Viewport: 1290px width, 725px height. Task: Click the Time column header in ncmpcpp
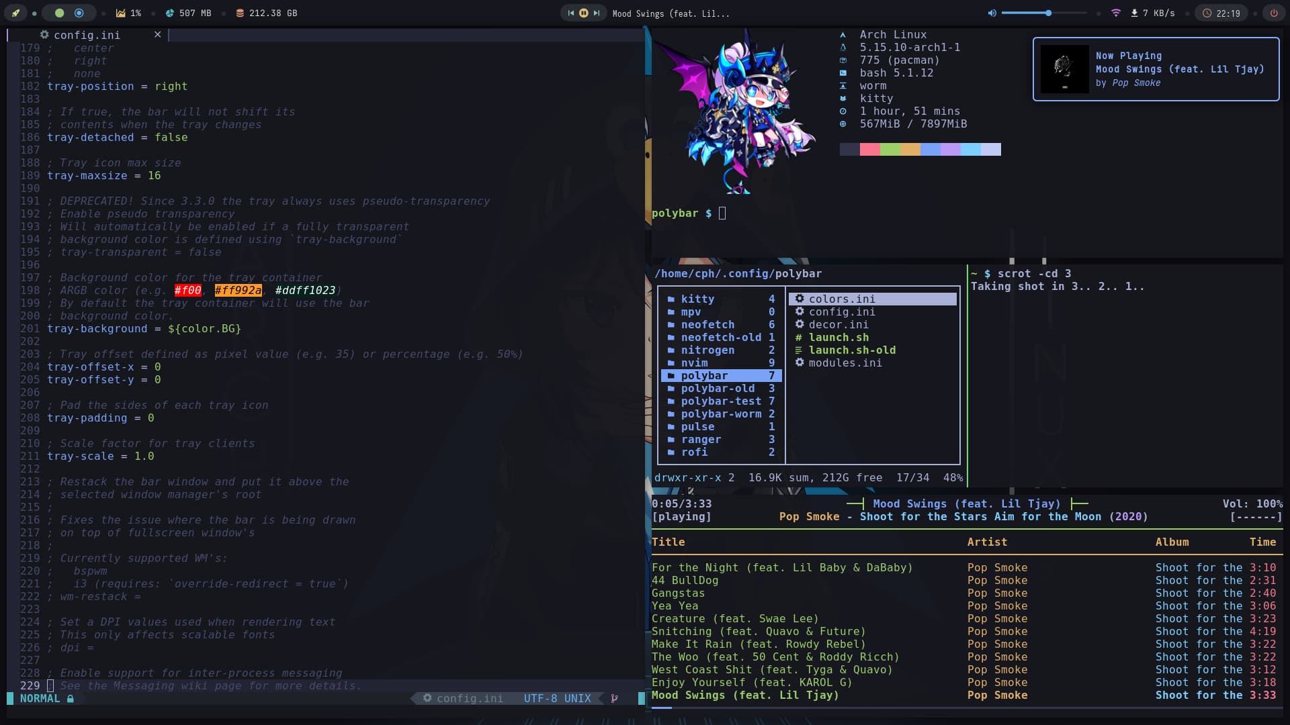coord(1262,542)
